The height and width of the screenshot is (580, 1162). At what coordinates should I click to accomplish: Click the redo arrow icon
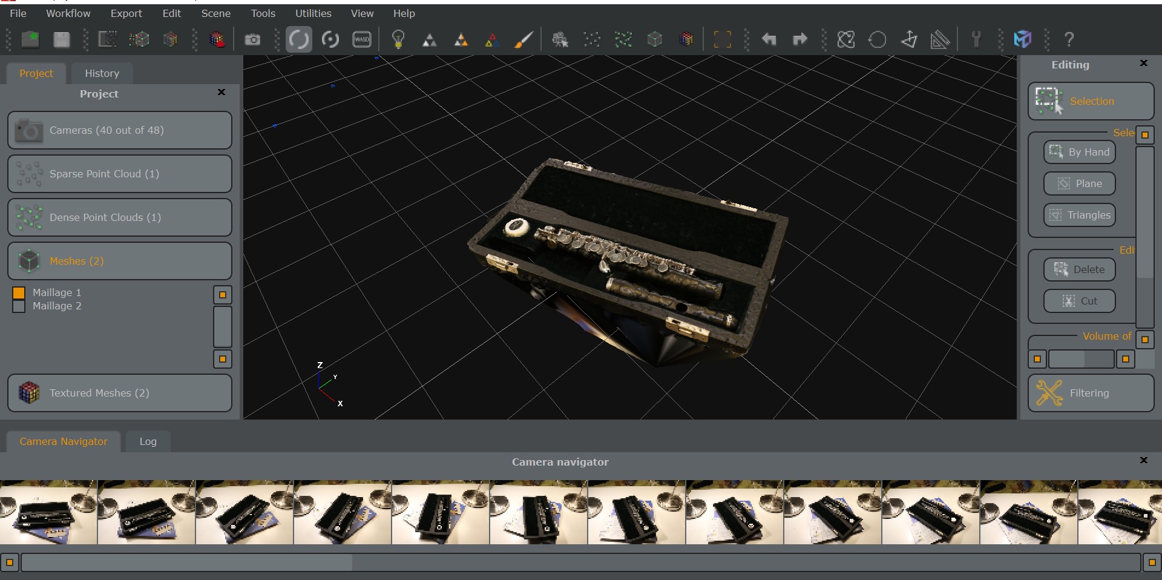[x=800, y=40]
